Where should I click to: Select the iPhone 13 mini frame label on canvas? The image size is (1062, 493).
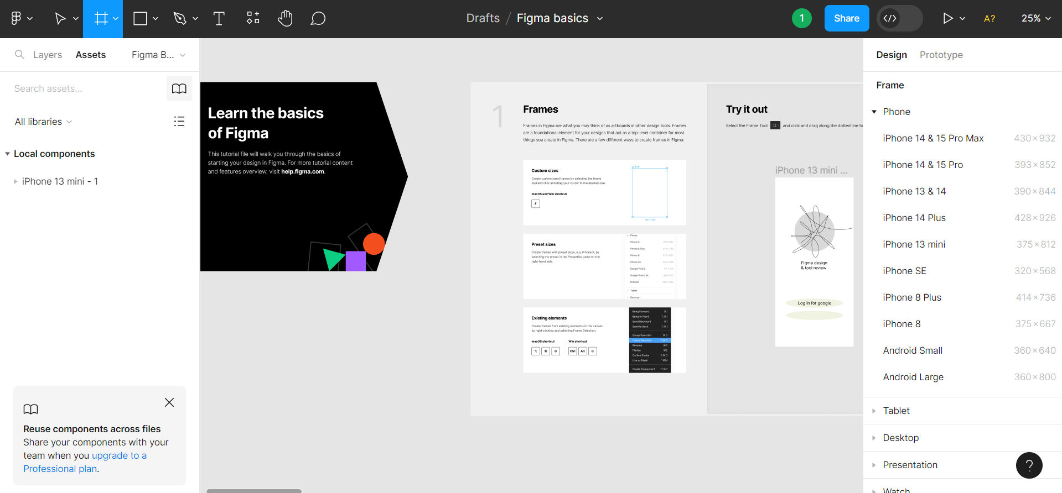point(811,170)
